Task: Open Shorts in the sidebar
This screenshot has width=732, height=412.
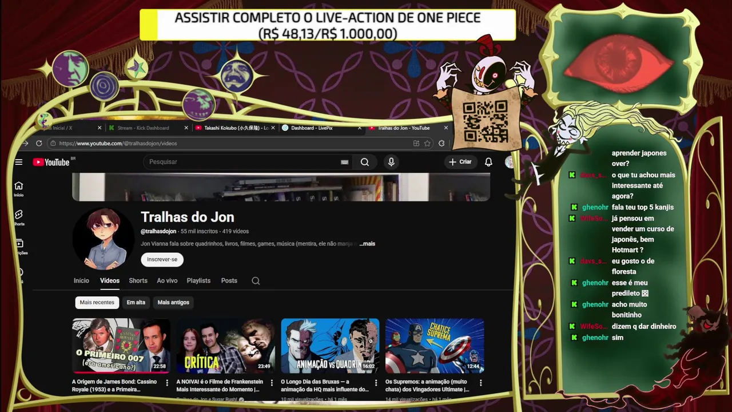Action: pyautogui.click(x=19, y=217)
